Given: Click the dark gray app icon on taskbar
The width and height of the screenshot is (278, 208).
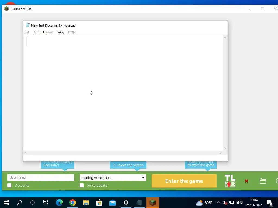Looking at the screenshot, I should pos(139,203).
